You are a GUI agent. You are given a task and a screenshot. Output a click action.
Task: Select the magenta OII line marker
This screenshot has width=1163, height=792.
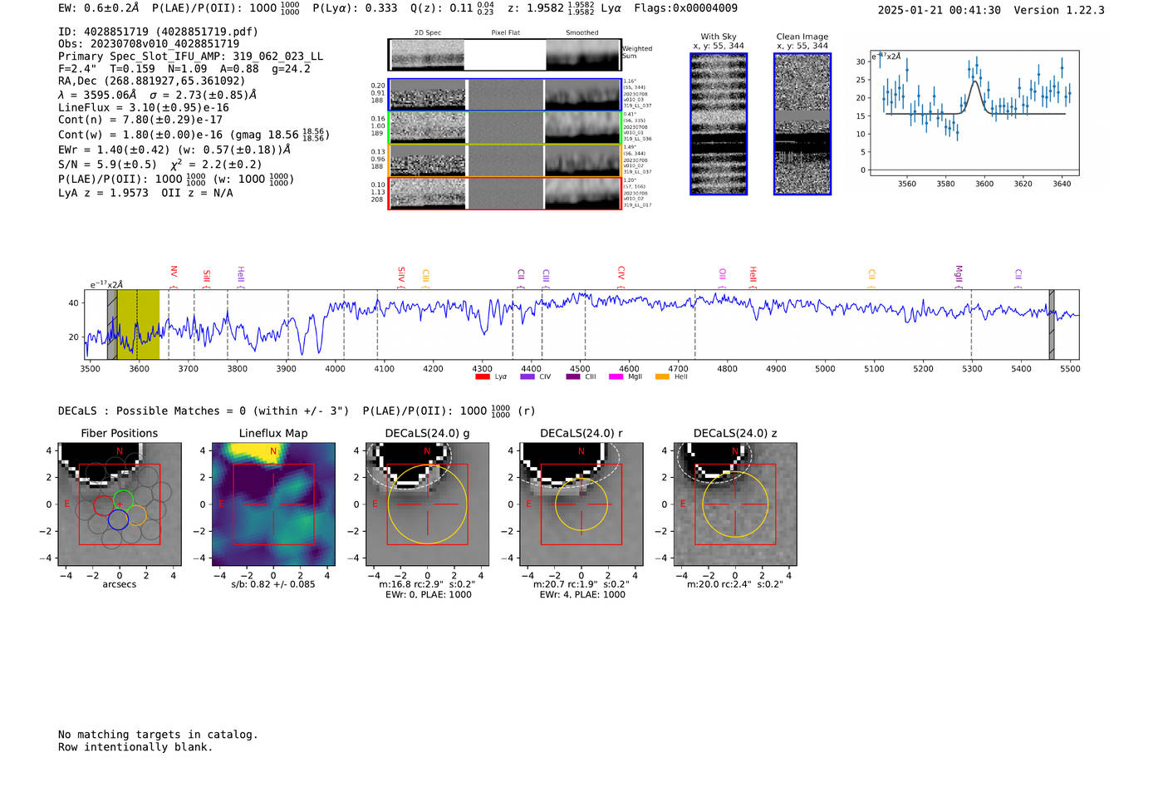pos(722,274)
